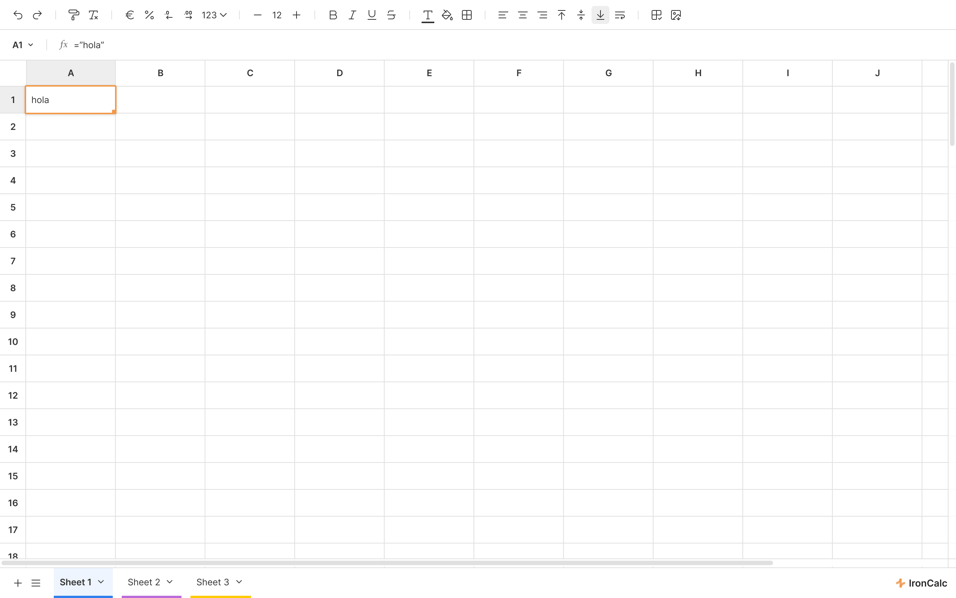Image resolution: width=956 pixels, height=598 pixels.
Task: Apply percentage format to the cell
Action: click(149, 15)
